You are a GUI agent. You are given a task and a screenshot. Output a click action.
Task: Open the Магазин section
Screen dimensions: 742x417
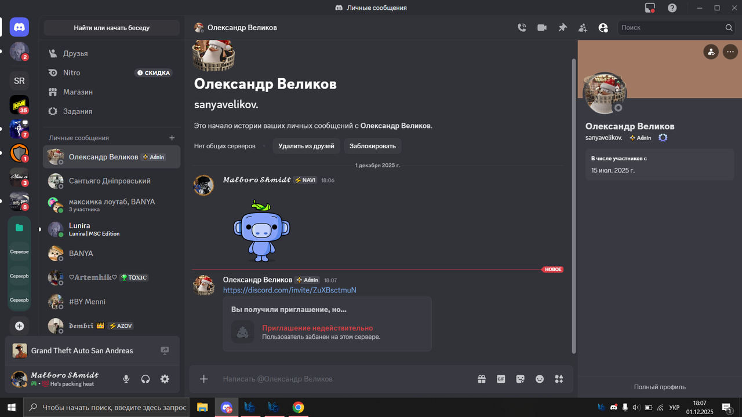coord(77,92)
